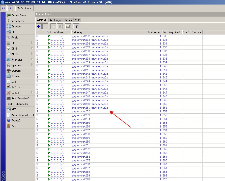
Task: Expand the System submenu
Action: [x=16, y=65]
